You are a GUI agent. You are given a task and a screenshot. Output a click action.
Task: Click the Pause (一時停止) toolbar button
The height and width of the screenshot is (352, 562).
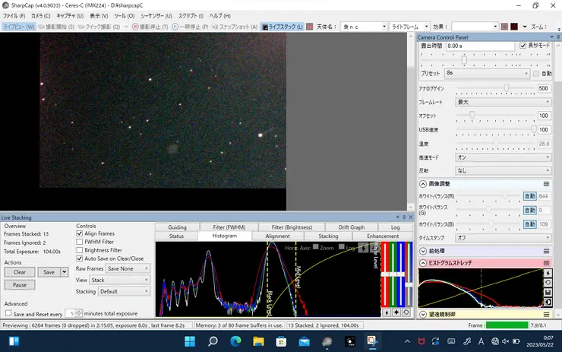pos(190,27)
